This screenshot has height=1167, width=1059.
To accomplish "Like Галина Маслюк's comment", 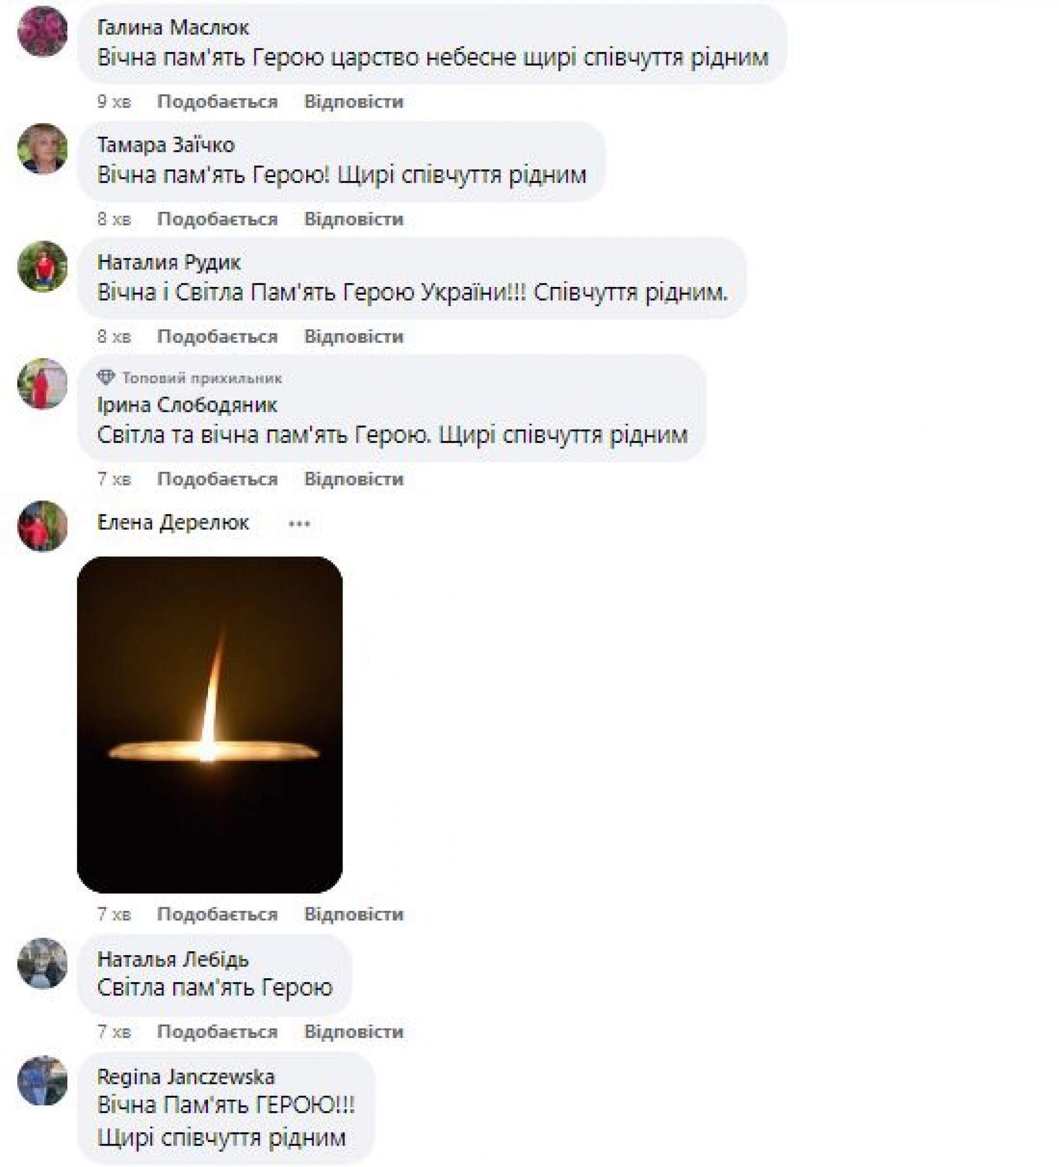I will [x=217, y=102].
